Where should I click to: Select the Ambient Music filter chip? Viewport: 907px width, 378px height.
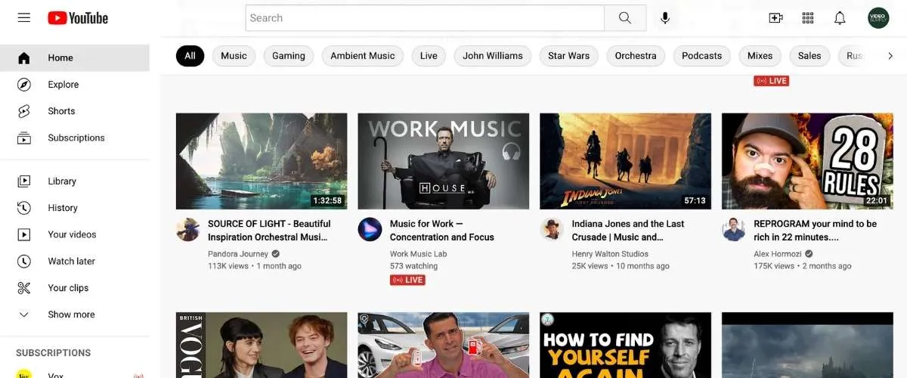click(x=363, y=56)
